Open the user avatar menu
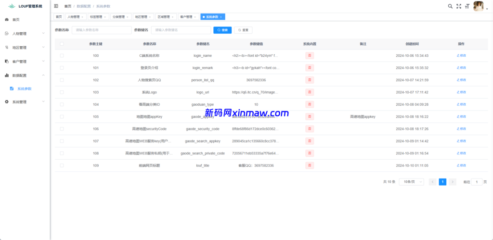 point(478,6)
